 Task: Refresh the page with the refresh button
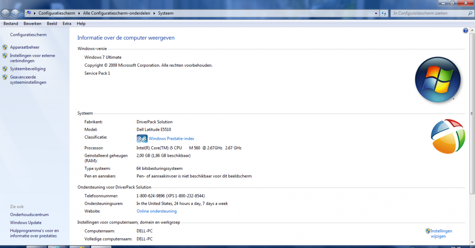pyautogui.click(x=384, y=13)
